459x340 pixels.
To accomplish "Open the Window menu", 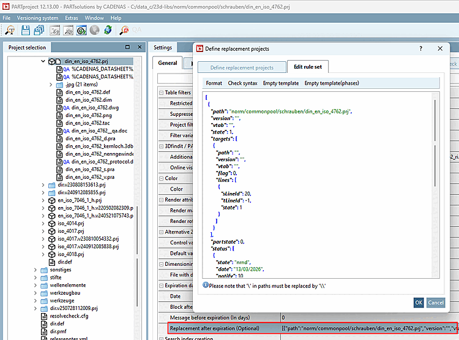I will point(94,18).
